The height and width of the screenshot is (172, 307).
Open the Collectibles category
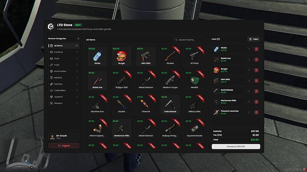[x=64, y=90]
